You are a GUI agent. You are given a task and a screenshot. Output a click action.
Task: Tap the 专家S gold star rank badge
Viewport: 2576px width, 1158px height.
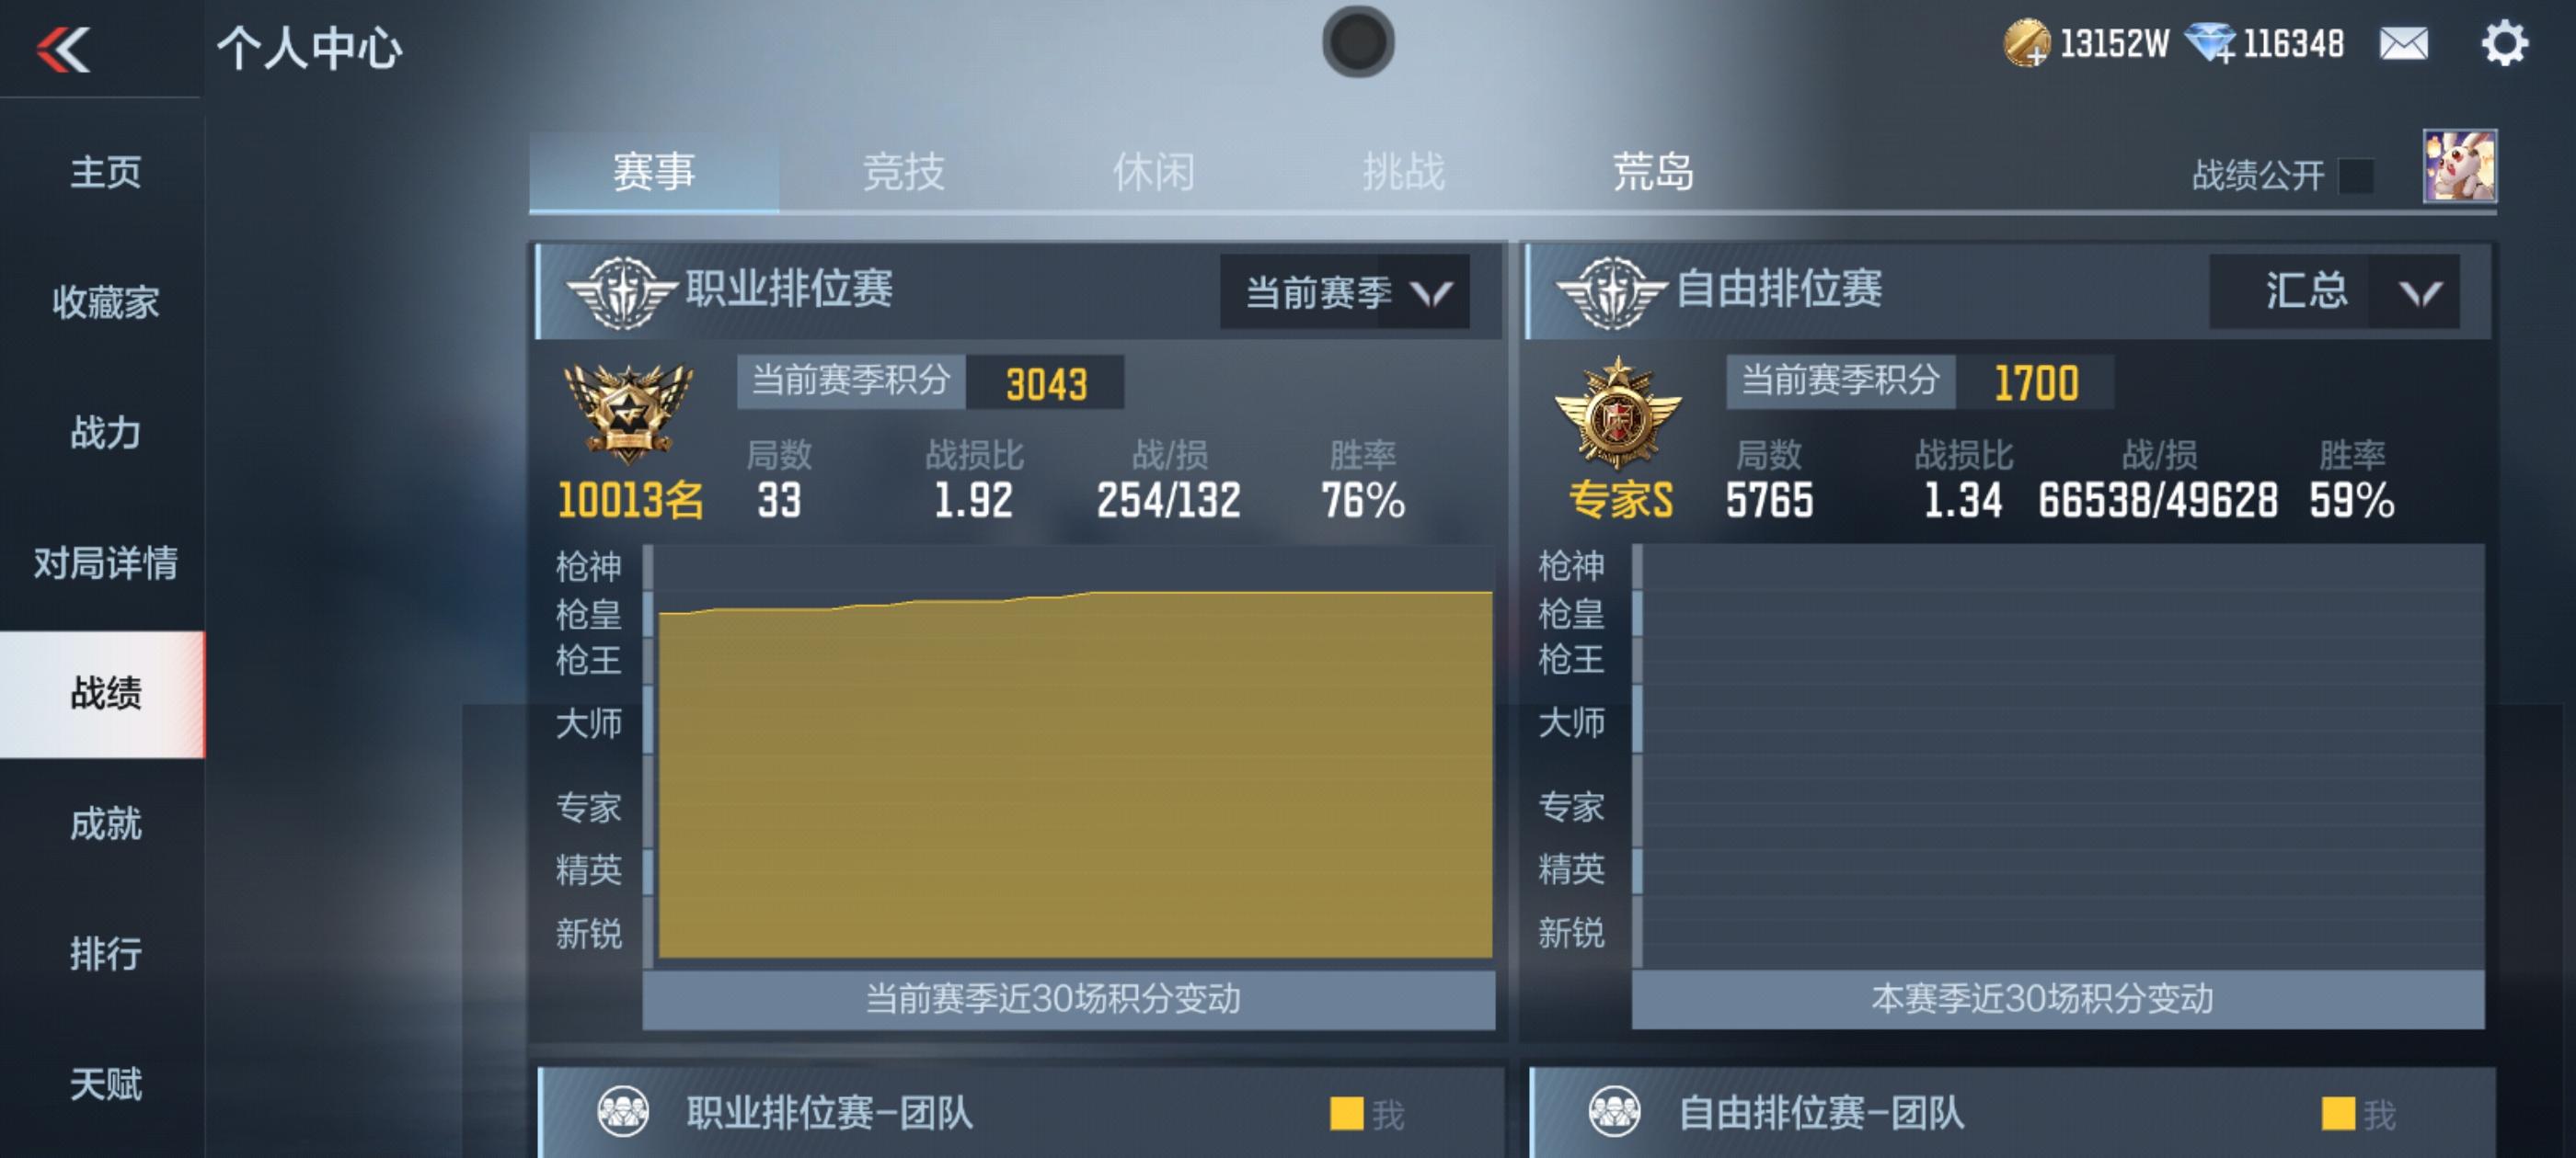click(x=1617, y=414)
